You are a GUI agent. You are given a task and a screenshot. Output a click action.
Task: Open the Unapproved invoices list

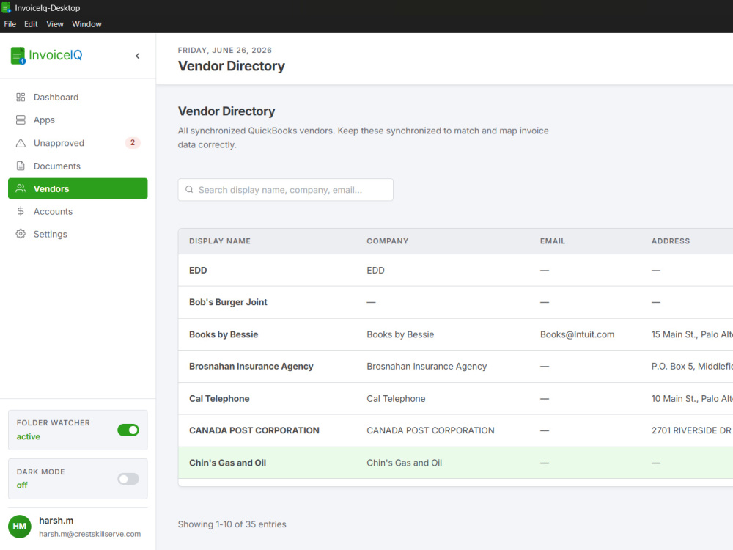78,143
